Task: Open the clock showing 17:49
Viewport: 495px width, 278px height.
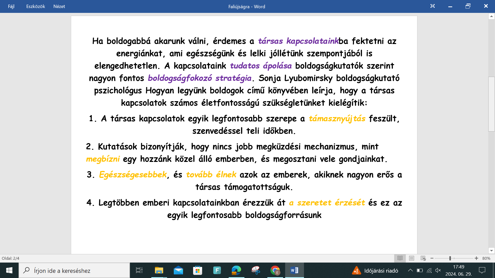Action: pyautogui.click(x=459, y=270)
